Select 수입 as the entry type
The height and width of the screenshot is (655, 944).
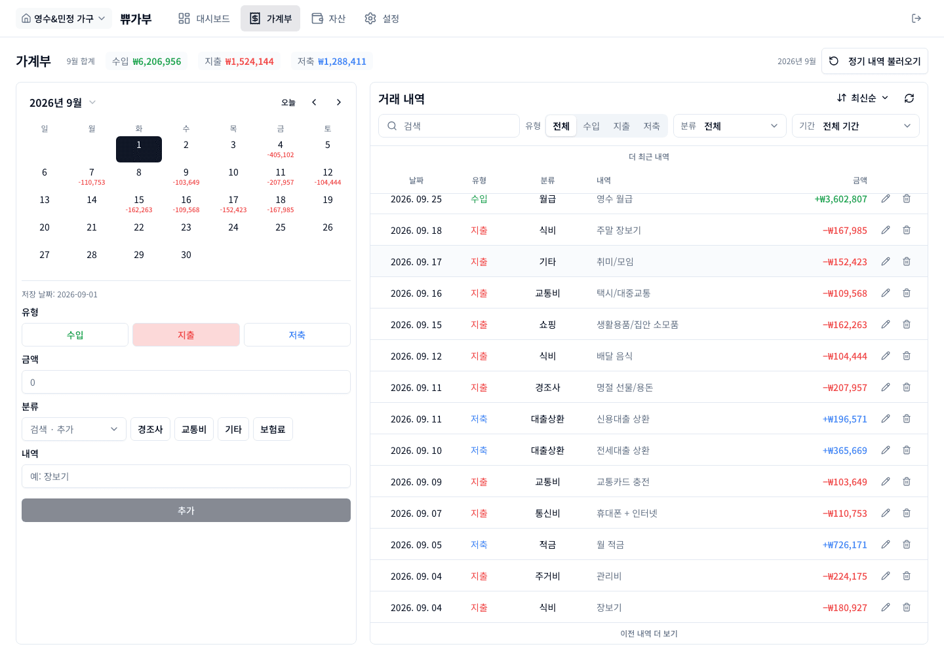75,335
